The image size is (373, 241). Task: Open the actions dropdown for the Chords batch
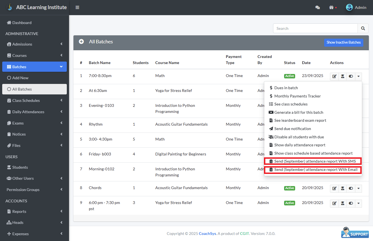click(358, 189)
